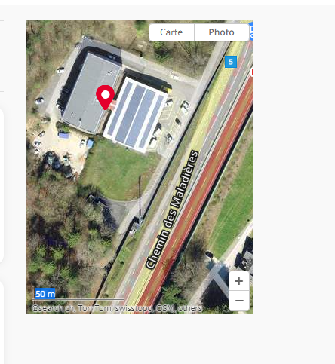This screenshot has height=364, width=335.
Task: Click the cut-off red-white marker beside highway
Action: pos(252,72)
